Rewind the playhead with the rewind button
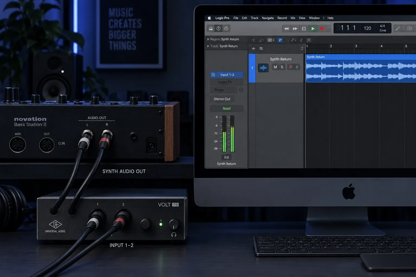This screenshot has width=416, height=277. [286, 28]
